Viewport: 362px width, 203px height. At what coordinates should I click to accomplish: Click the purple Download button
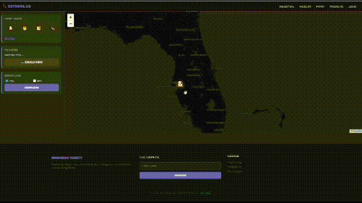pos(32,87)
